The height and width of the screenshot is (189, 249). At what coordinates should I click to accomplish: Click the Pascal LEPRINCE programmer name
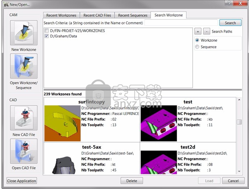click(x=126, y=114)
